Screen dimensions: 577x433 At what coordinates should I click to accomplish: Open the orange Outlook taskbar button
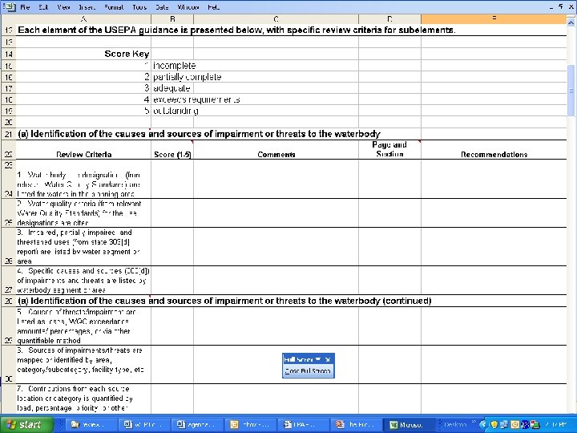tap(248, 424)
